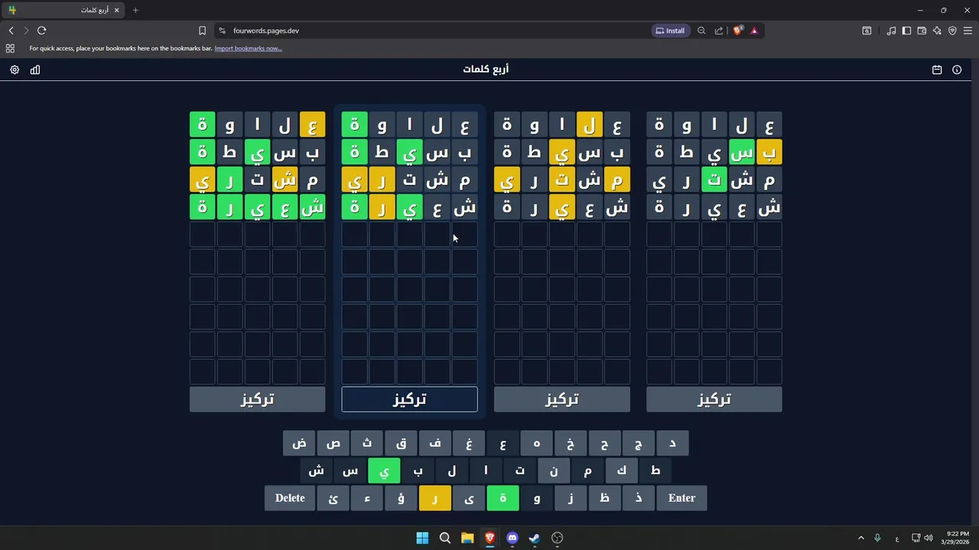Tap the ه key
Image resolution: width=979 pixels, height=550 pixels.
point(537,443)
